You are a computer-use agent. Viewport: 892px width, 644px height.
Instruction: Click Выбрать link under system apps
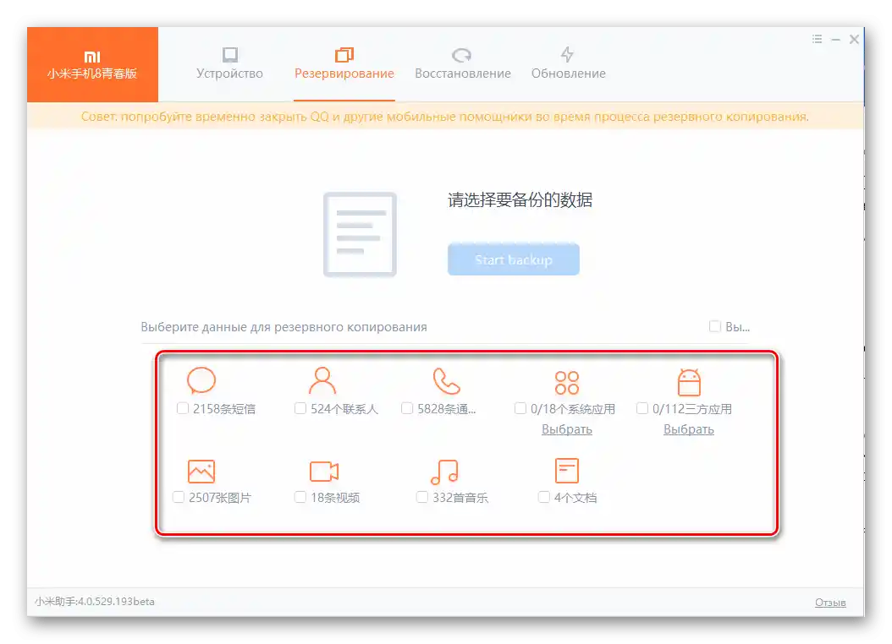point(567,429)
